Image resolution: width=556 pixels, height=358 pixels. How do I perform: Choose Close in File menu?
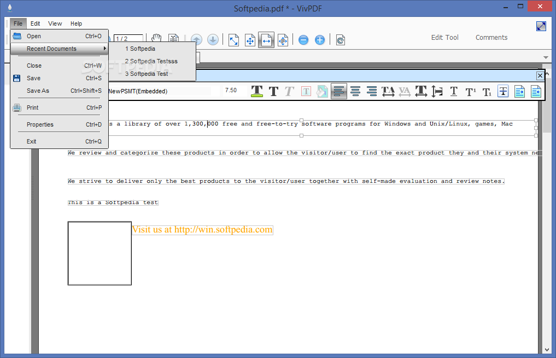tap(59, 65)
